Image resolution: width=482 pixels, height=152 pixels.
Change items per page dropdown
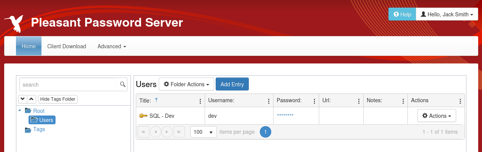[204, 132]
